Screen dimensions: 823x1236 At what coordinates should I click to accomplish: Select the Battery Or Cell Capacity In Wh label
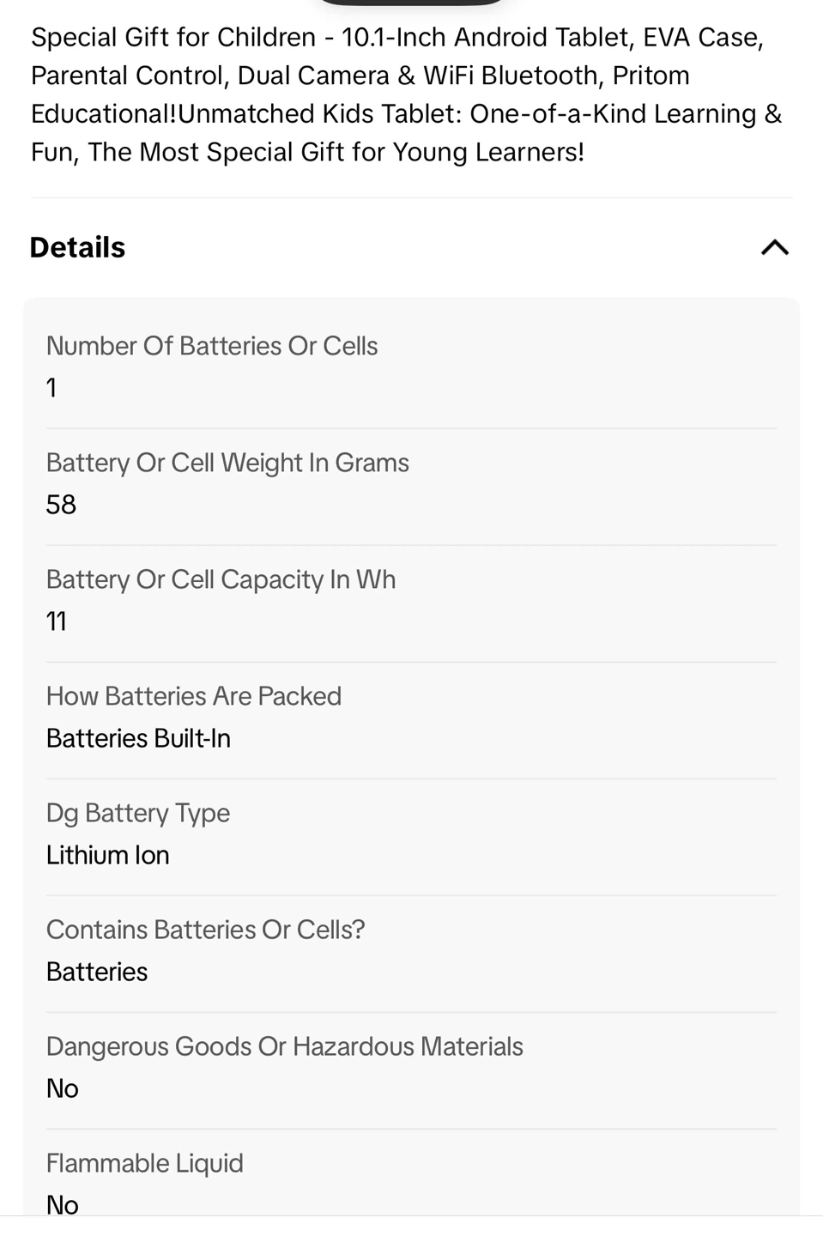(x=221, y=579)
